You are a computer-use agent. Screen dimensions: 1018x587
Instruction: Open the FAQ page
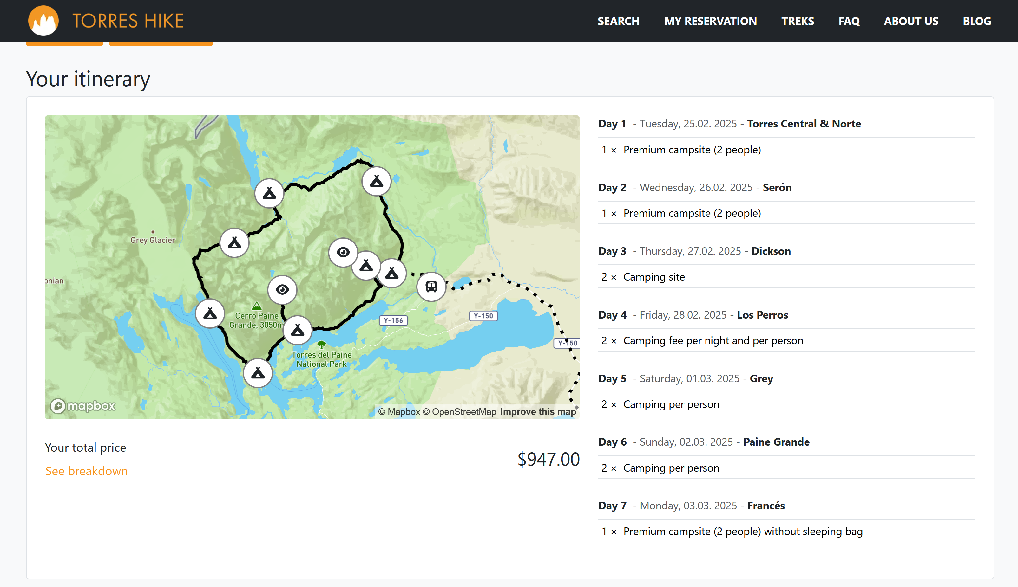tap(849, 21)
